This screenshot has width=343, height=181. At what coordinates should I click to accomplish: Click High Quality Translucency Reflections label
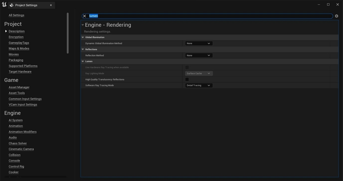pyautogui.click(x=105, y=79)
